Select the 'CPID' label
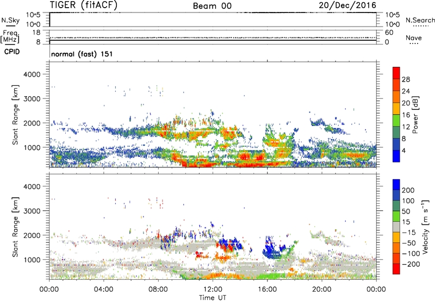 tap(12, 52)
